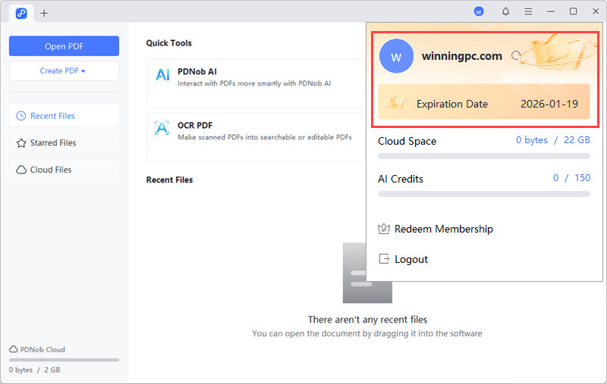Screen dimensions: 607x384
Task: Click the large W profile avatar
Action: pos(396,56)
